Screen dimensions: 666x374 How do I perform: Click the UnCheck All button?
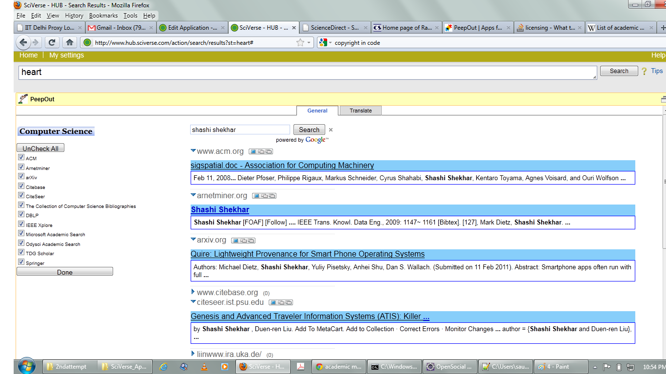[40, 148]
